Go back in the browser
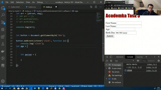 [x=106, y=5]
